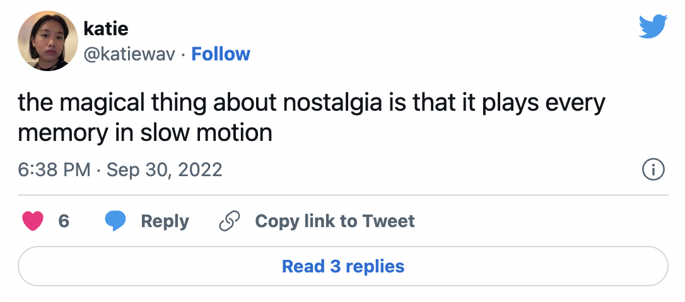Image resolution: width=685 pixels, height=302 pixels.
Task: Open katie's profile picture
Action: (x=48, y=41)
